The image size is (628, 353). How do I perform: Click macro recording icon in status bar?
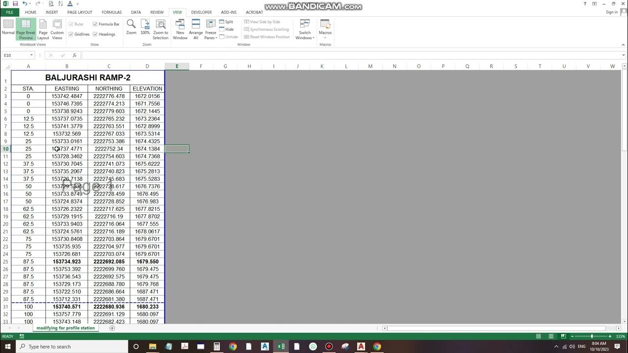pos(22,336)
